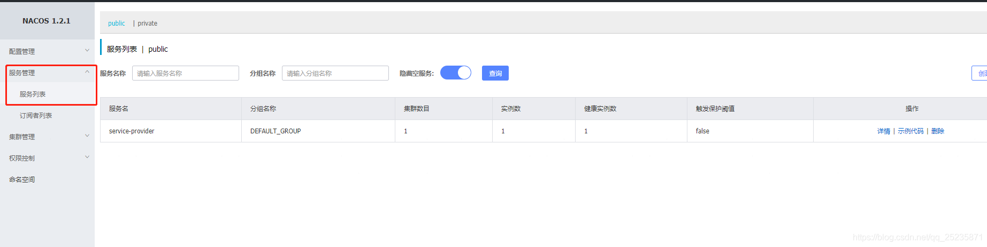This screenshot has height=247, width=987.
Task: Switch to the private namespace tab
Action: click(147, 23)
